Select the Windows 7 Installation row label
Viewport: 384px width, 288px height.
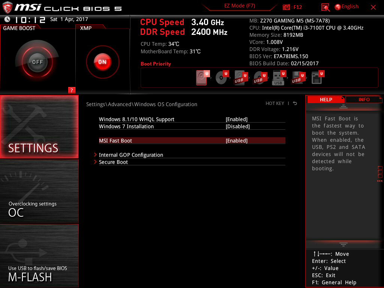tap(126, 126)
